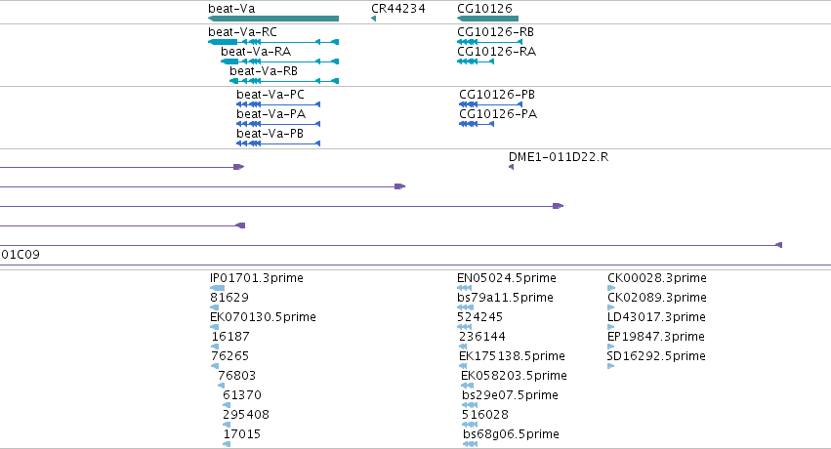Select the CG10126-PA protein feature
The width and height of the screenshot is (831, 449).
(477, 124)
